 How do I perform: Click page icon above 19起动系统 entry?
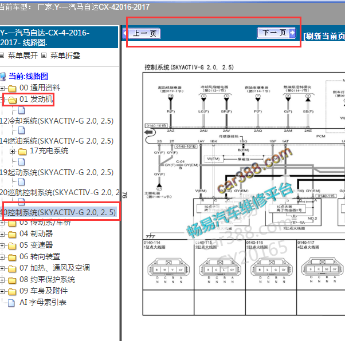pyautogui.click(x=22, y=162)
